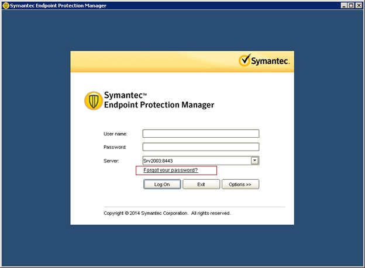Click the yellow shield Endpoint Protection logo
Image resolution: width=365 pixels, height=268 pixels.
(x=94, y=100)
